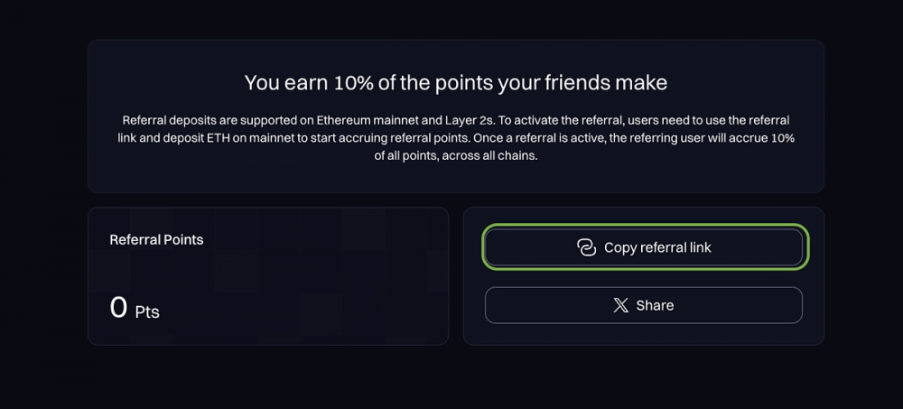Viewport: 903px width, 409px height.
Task: Share the referral on X
Action: [644, 305]
